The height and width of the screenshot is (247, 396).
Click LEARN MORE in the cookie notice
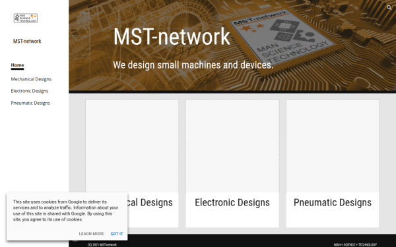click(91, 234)
